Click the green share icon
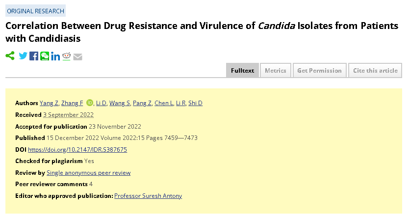 10,56
